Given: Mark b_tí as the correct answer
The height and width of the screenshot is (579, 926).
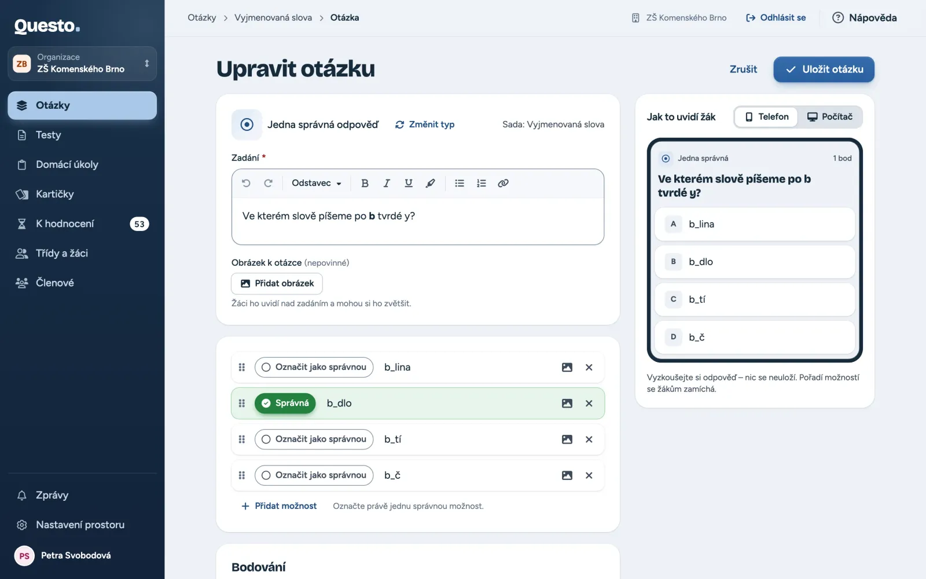Looking at the screenshot, I should click(x=314, y=439).
